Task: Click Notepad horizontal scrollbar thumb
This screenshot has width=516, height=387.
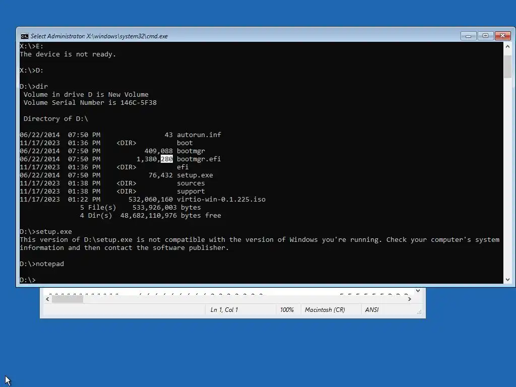Action: pos(68,299)
